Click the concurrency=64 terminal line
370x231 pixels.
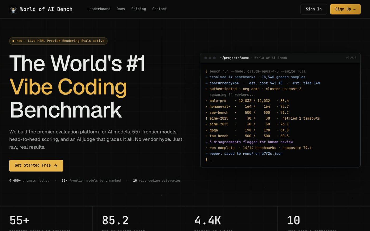[262, 83]
